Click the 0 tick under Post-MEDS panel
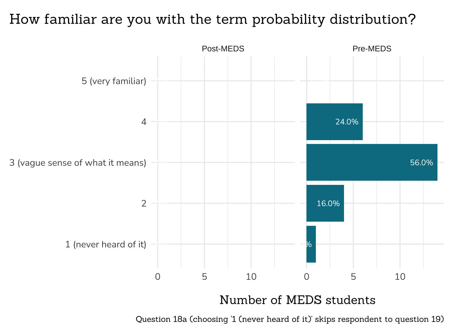This screenshot has width=467, height=333. (158, 277)
